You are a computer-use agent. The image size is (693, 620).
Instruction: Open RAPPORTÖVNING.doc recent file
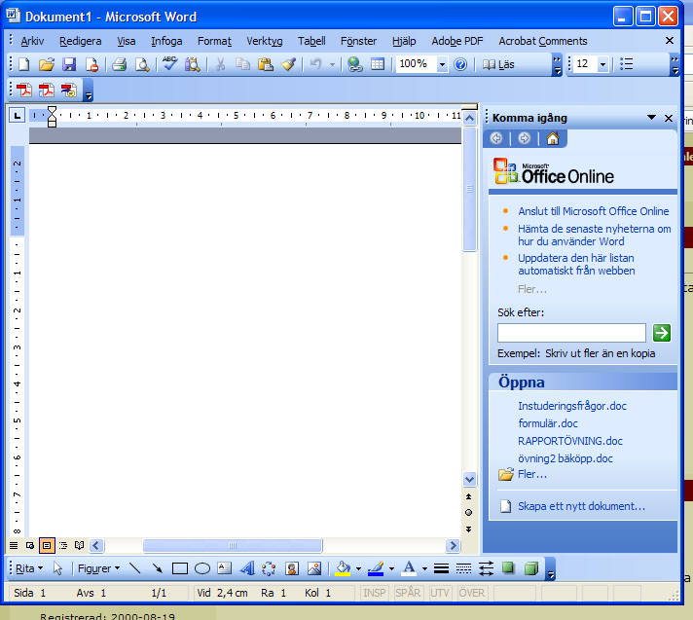pos(570,441)
